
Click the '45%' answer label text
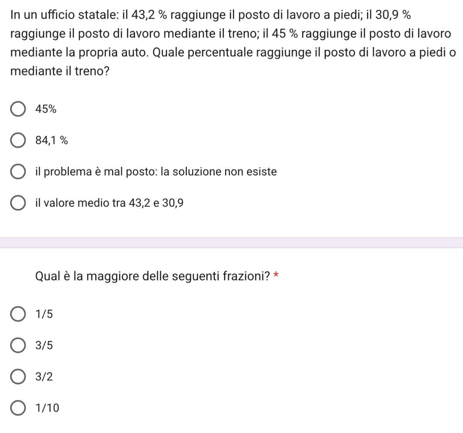pyautogui.click(x=46, y=109)
